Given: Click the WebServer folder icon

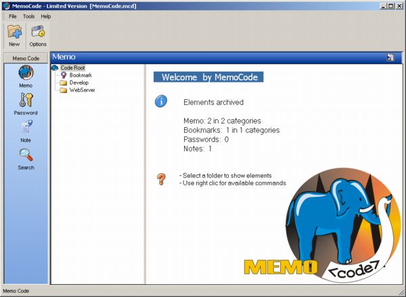Looking at the screenshot, I should tap(64, 90).
